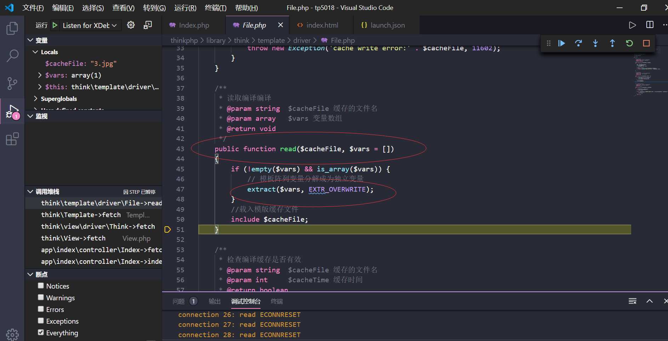Collapse the 调用堆栈 call stack section
This screenshot has width=668, height=341.
[x=30, y=192]
